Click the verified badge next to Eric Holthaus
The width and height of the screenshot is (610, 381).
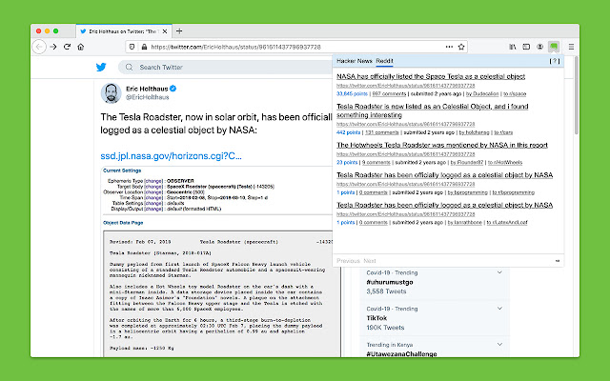173,89
